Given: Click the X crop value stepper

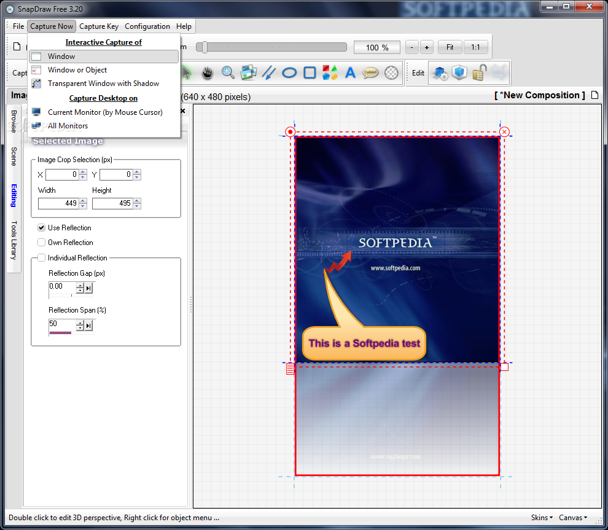Looking at the screenshot, I should pos(82,174).
